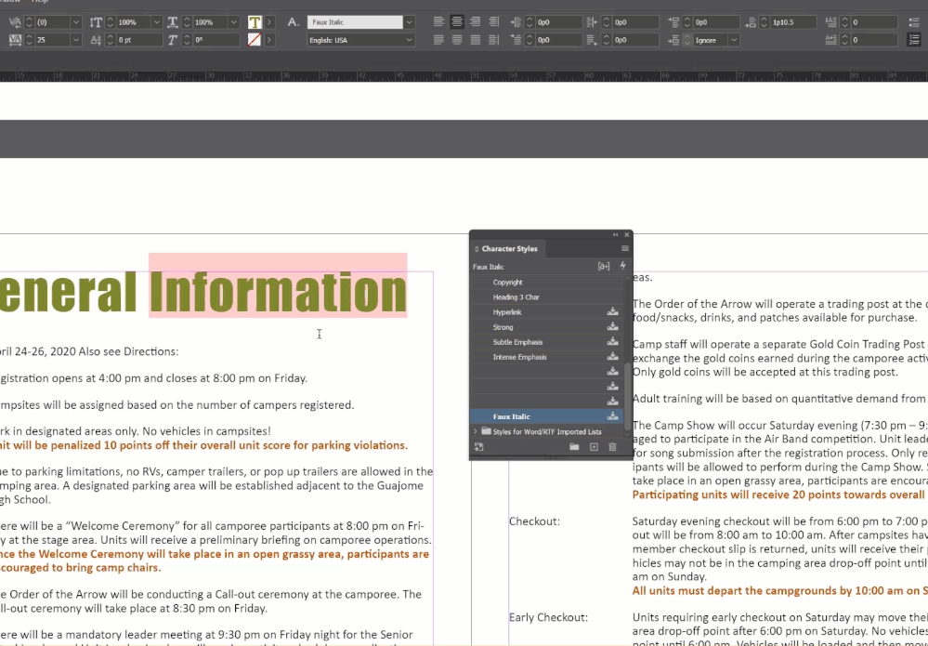
Task: Open the Character Styles panel menu
Action: (625, 249)
